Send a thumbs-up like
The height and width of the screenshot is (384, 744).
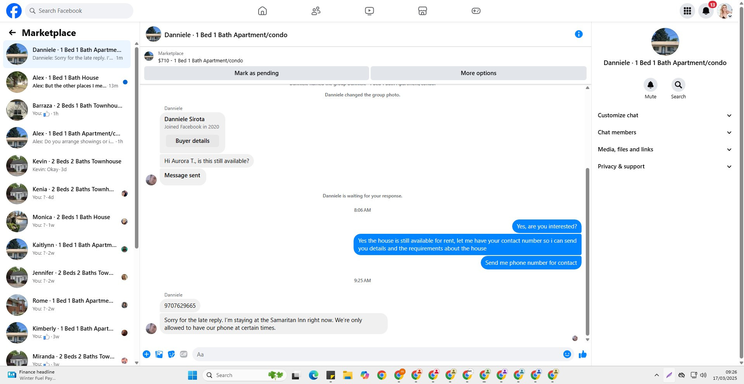[582, 354]
